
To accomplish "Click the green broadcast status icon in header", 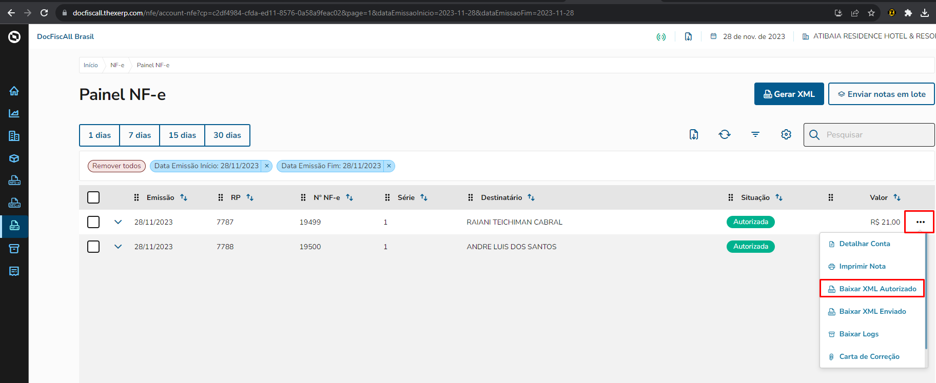I will [661, 37].
